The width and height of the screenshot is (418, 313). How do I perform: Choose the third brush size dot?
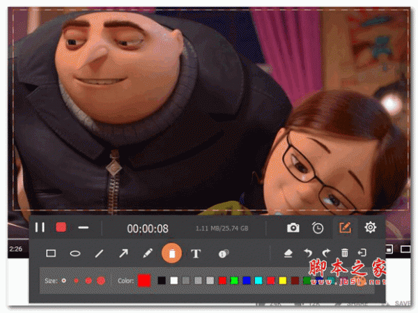[88, 280]
